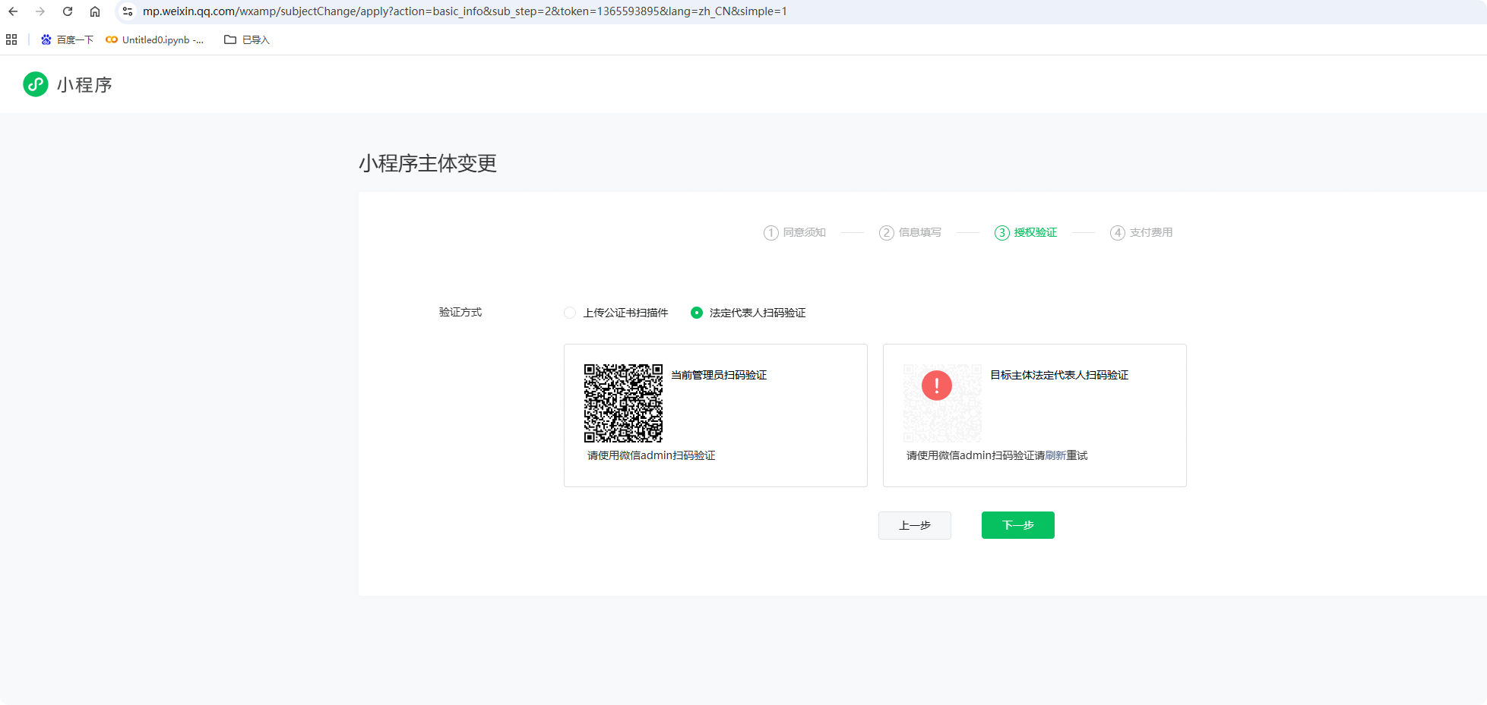Click the 小程序 title text
This screenshot has width=1487, height=705.
click(x=84, y=85)
